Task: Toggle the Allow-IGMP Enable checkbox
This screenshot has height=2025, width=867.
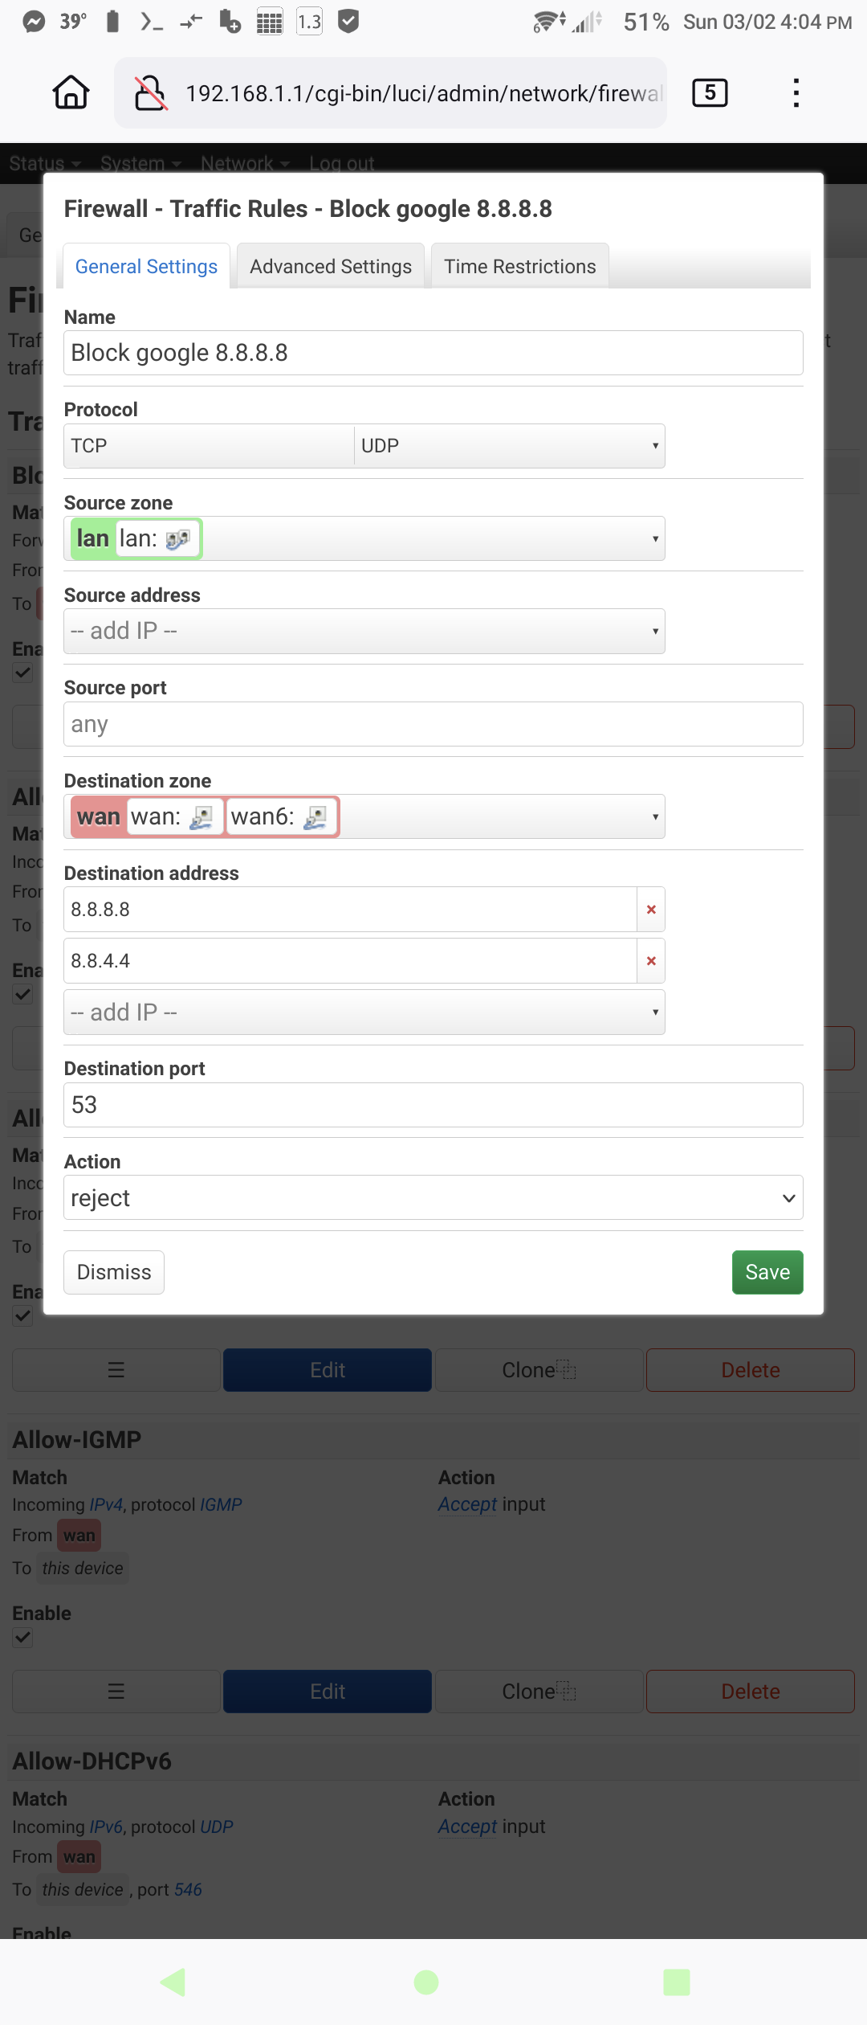Action: [x=22, y=1637]
